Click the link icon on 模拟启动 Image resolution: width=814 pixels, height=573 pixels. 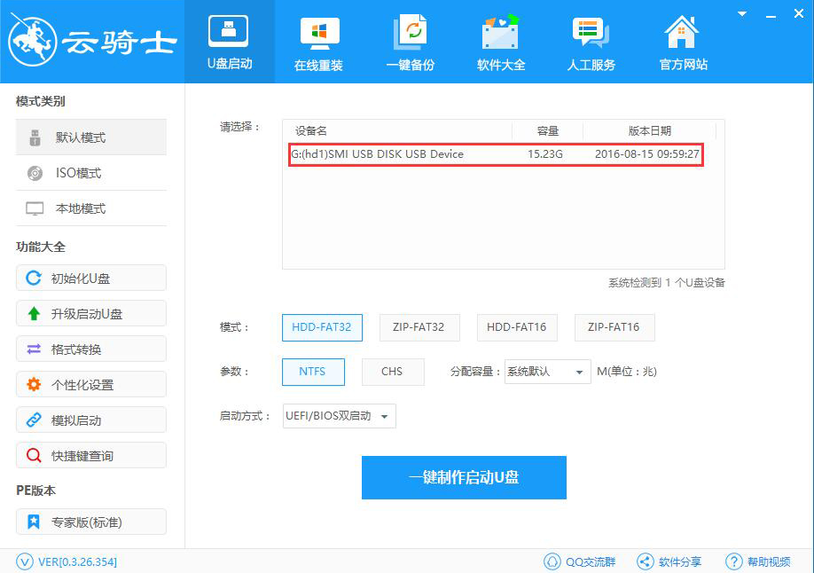click(x=34, y=420)
